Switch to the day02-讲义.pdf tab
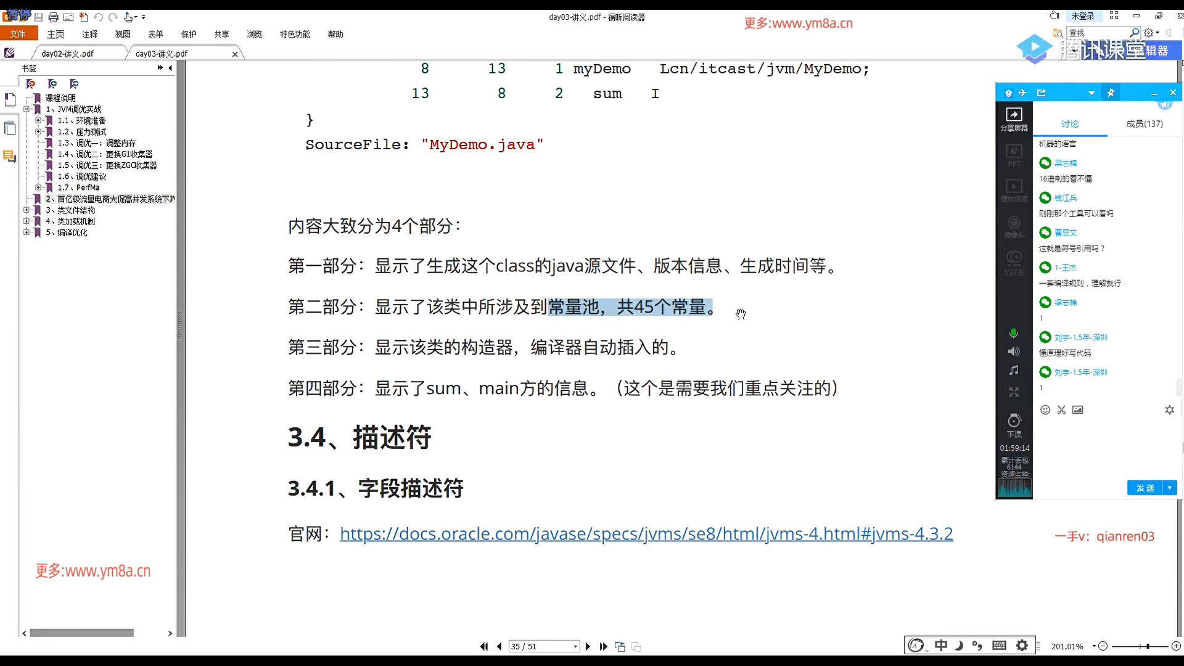This screenshot has width=1184, height=666. (x=68, y=54)
